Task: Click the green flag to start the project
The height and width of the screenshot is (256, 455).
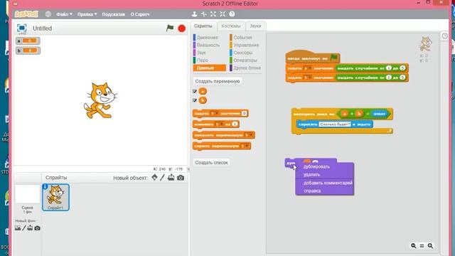Action: 170,28
